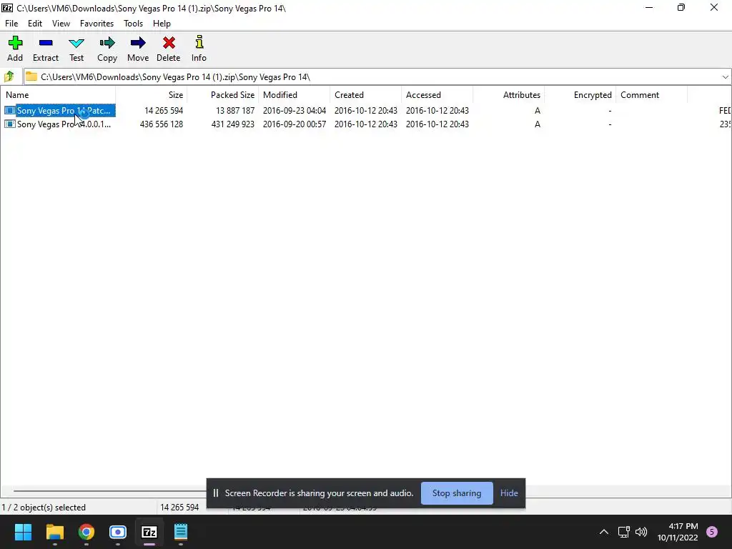Click packed size 431 249 923
Viewport: 732px width, 549px height.
pos(232,124)
